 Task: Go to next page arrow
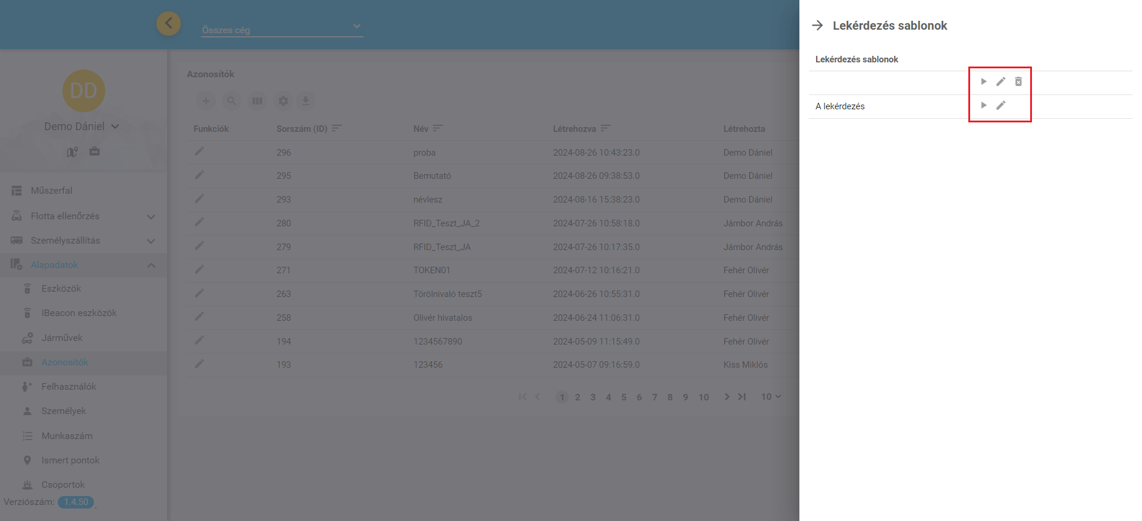click(727, 397)
